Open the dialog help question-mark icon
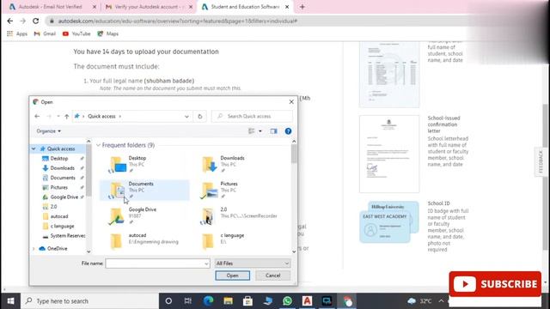The height and width of the screenshot is (309, 550). point(288,131)
